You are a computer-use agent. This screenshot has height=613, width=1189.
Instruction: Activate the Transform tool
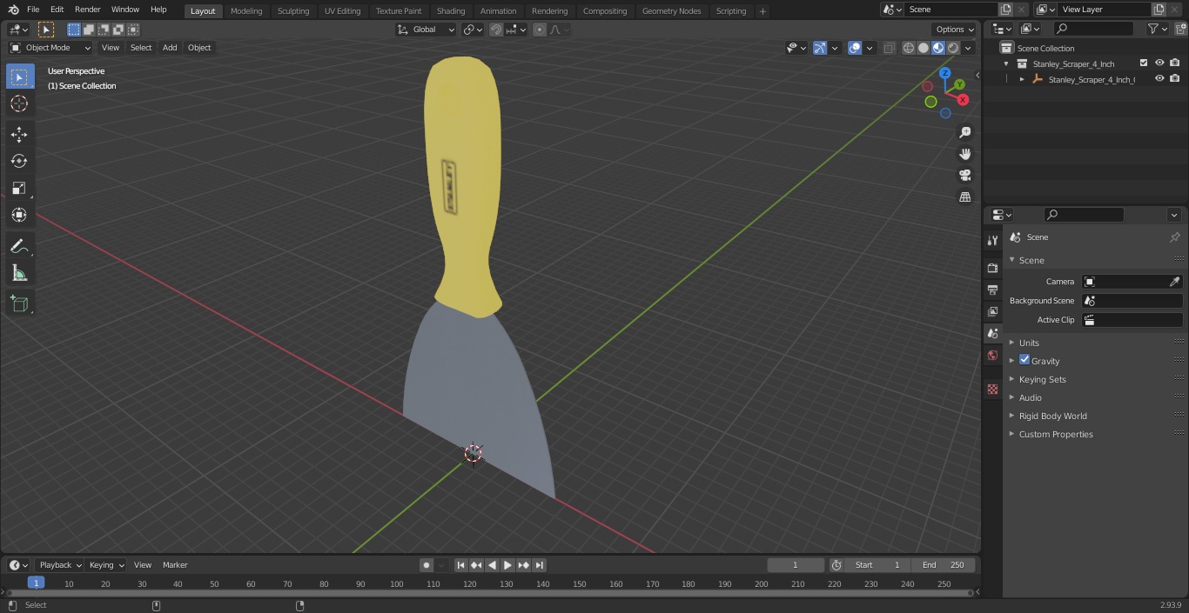[x=19, y=215]
